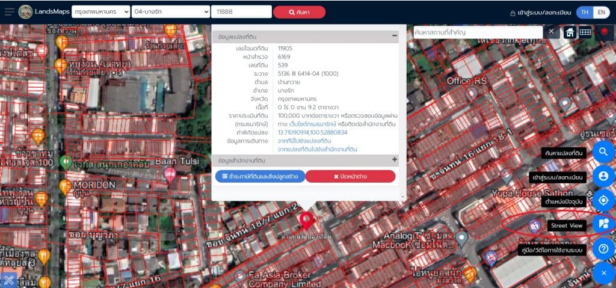Close the floating action menu

[603, 273]
